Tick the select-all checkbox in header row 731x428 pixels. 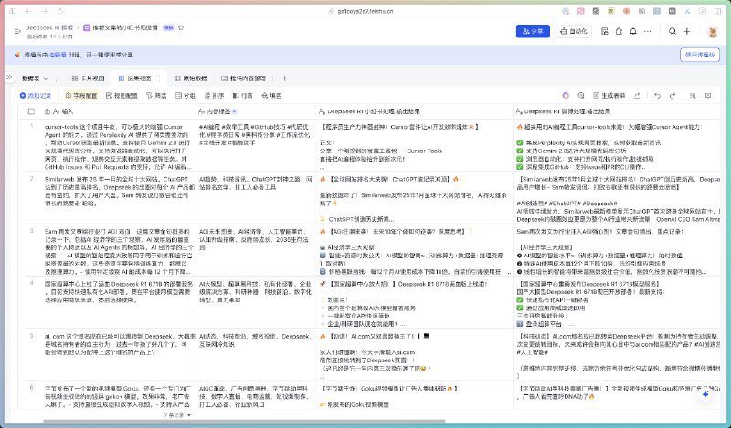[x=31, y=111]
